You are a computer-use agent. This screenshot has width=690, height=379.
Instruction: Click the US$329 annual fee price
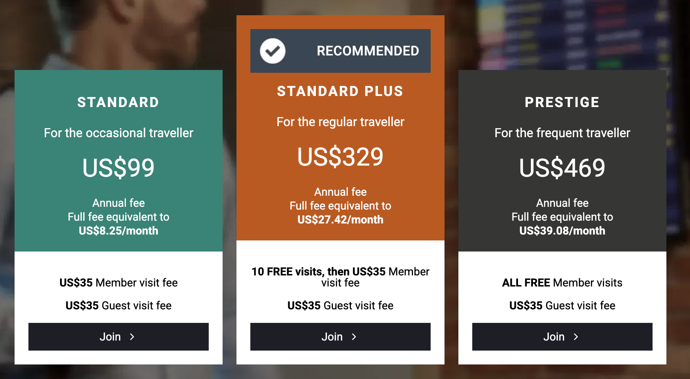[340, 157]
